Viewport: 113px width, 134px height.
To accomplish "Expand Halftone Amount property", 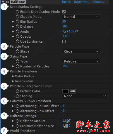I will coord(13,121).
